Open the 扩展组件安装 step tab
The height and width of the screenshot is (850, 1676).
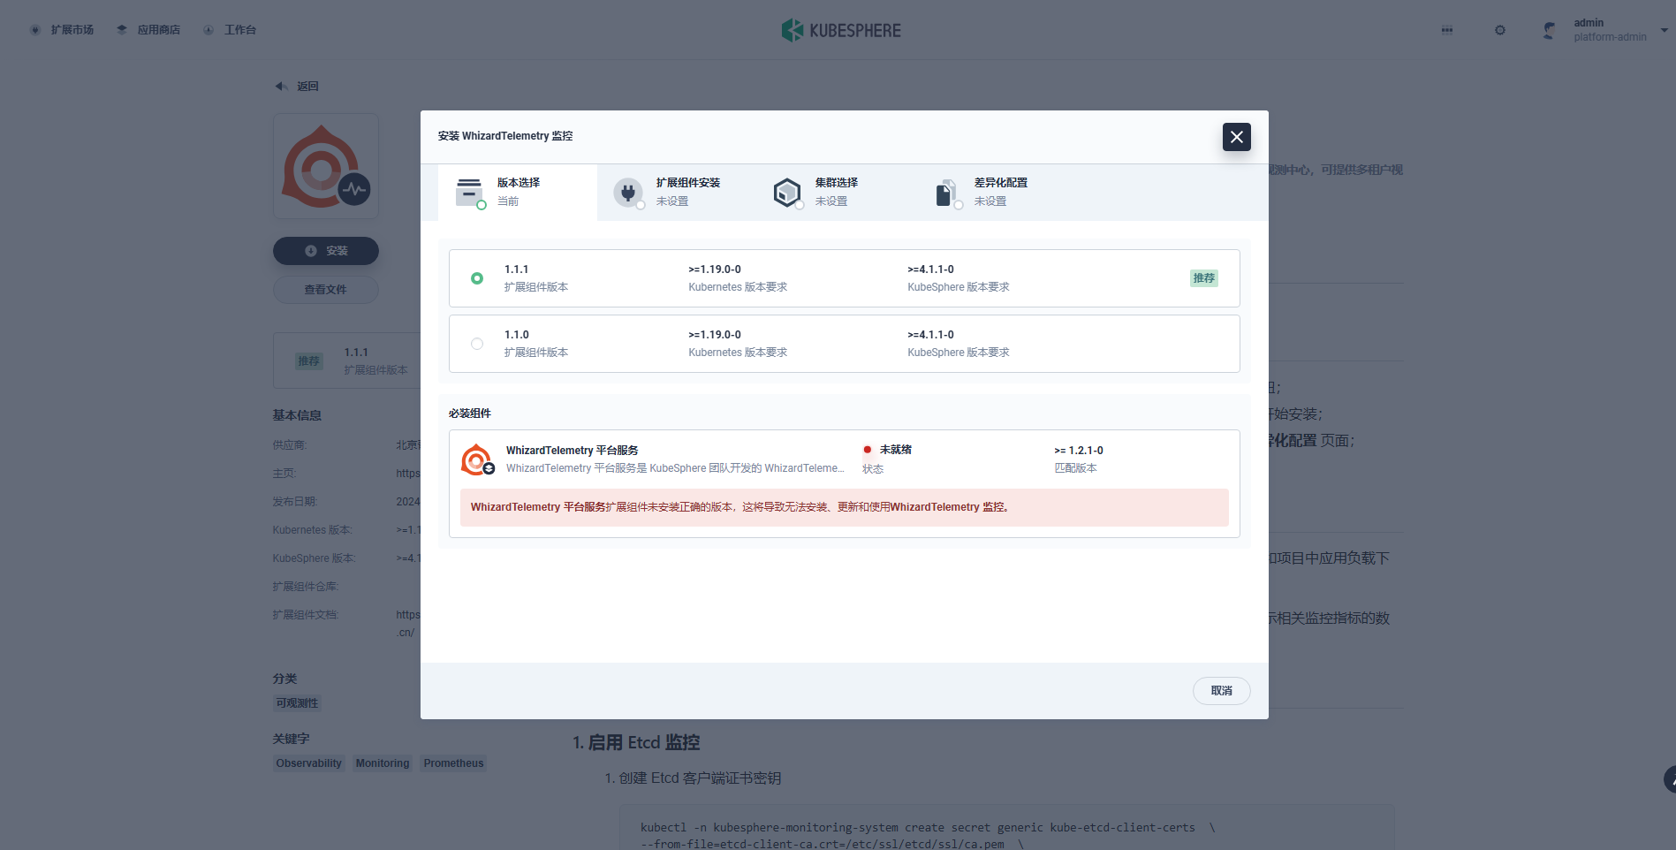(x=677, y=192)
